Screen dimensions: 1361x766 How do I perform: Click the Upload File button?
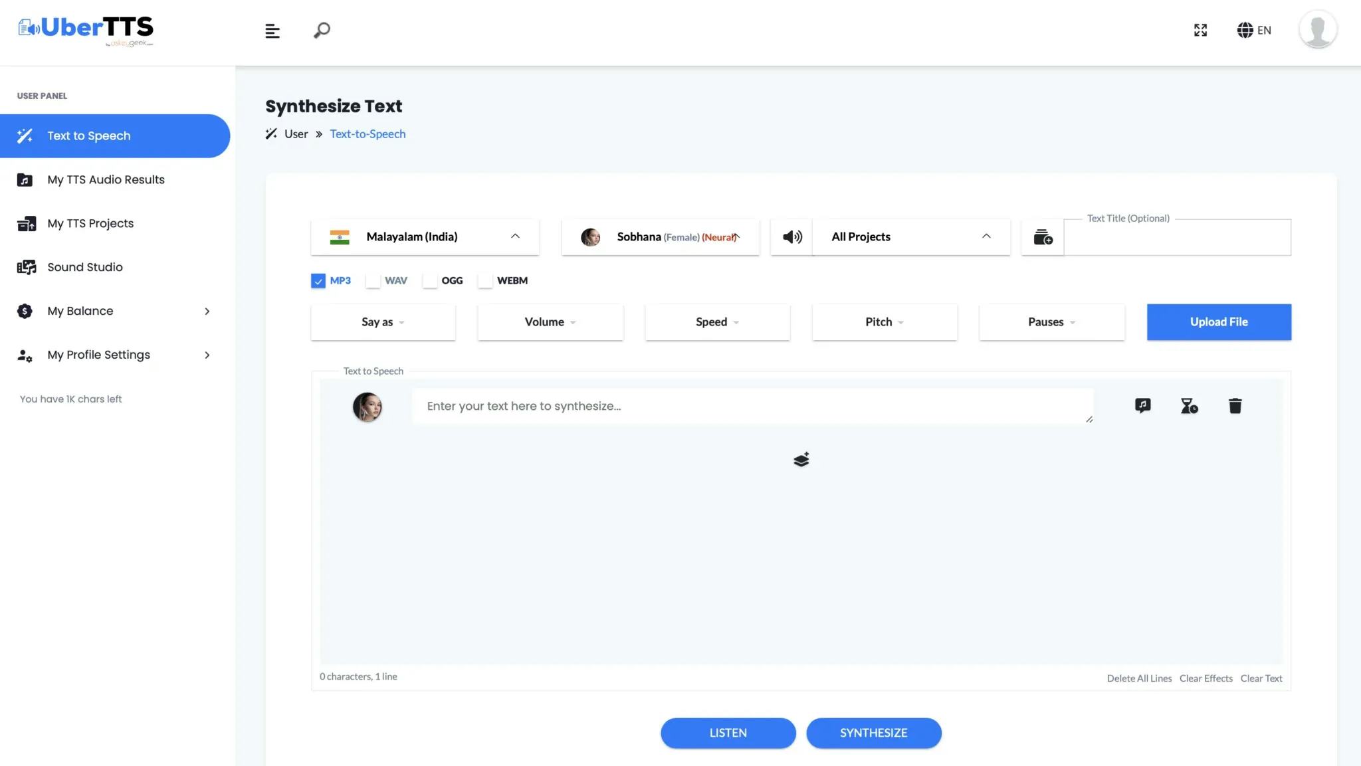tap(1219, 322)
